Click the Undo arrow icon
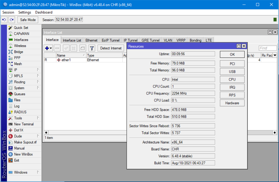 click(4, 20)
